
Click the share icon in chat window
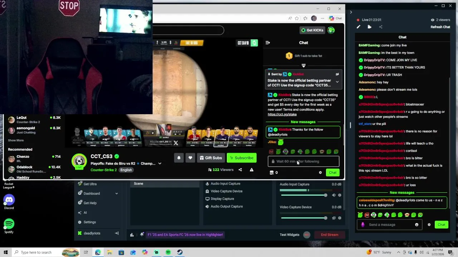[x=380, y=27]
